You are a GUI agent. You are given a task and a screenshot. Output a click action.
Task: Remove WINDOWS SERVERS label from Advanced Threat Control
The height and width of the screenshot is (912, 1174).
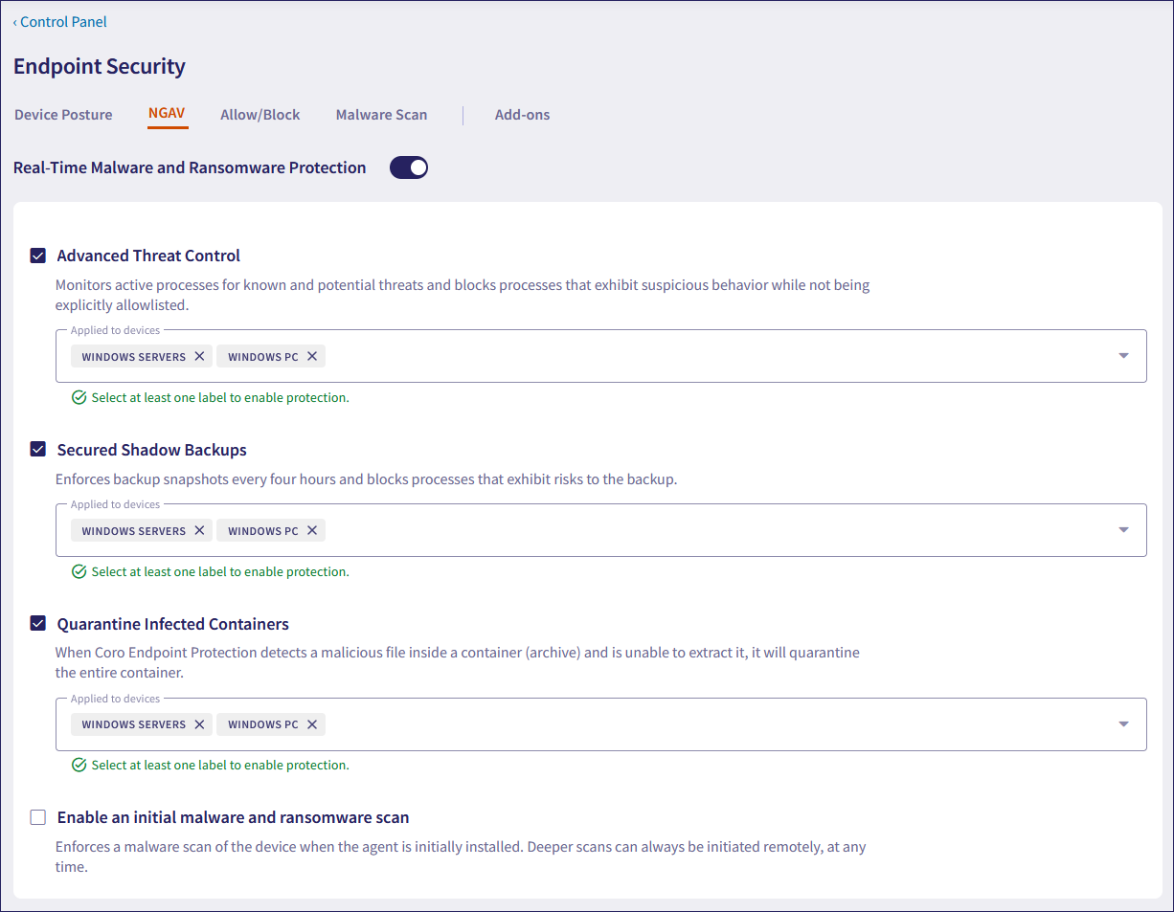[199, 356]
